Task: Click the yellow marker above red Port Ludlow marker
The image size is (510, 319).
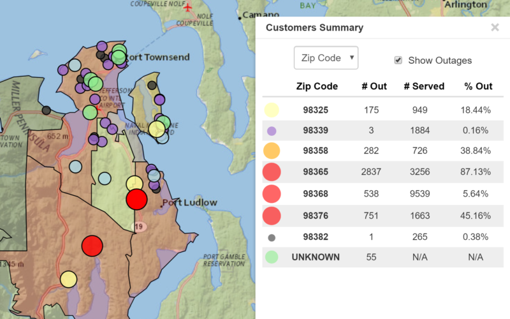Action: click(134, 183)
